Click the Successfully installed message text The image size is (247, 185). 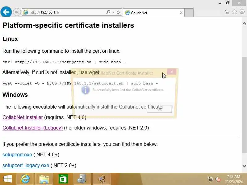point(128,90)
